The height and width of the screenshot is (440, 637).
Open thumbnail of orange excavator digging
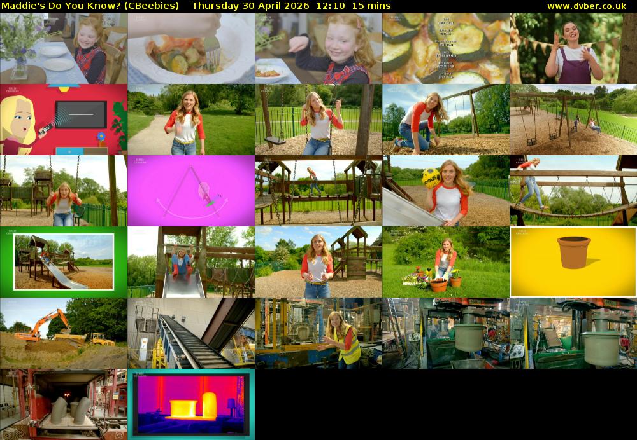click(x=64, y=333)
